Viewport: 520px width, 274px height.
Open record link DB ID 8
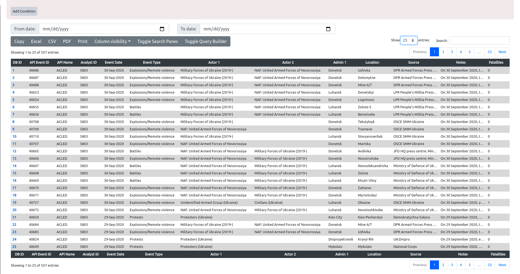[x=13, y=122]
